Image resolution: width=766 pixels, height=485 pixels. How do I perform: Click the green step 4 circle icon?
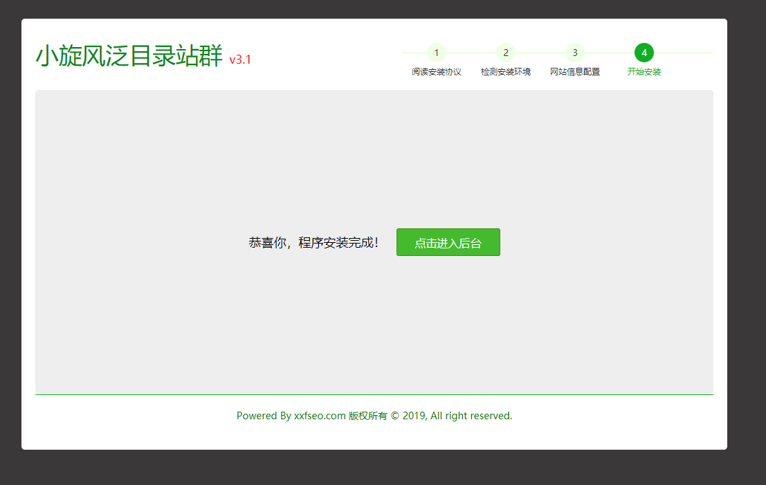point(644,53)
